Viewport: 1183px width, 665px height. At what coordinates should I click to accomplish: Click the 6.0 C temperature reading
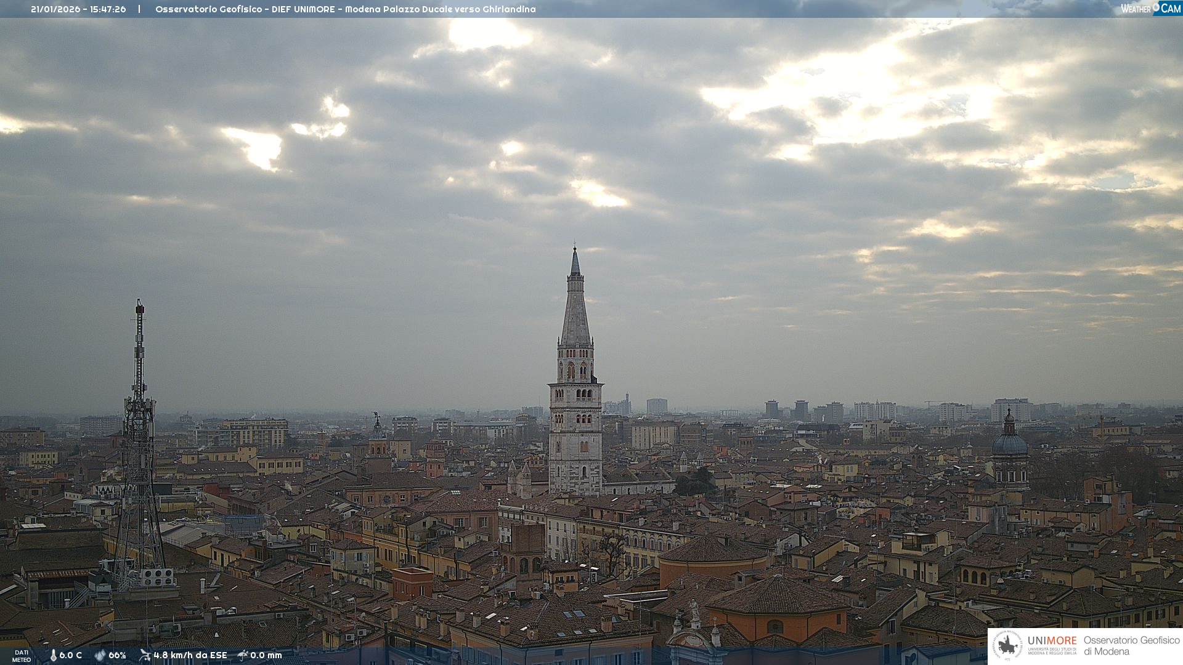click(71, 655)
